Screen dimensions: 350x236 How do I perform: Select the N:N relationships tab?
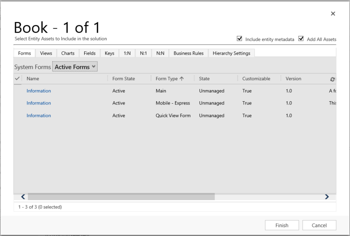pyautogui.click(x=159, y=53)
